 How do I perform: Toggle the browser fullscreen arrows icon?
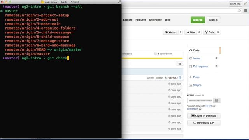[x=245, y=3]
